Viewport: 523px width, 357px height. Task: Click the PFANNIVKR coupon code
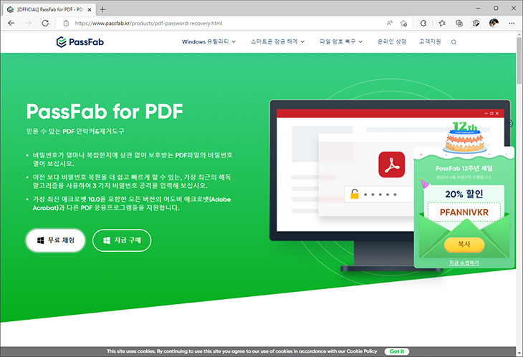click(464, 212)
